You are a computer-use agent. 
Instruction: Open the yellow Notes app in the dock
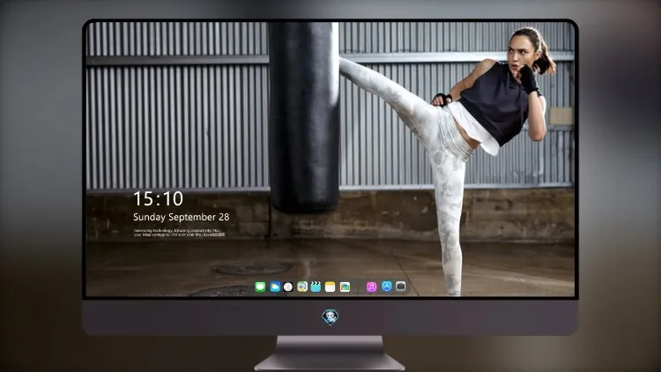(330, 287)
